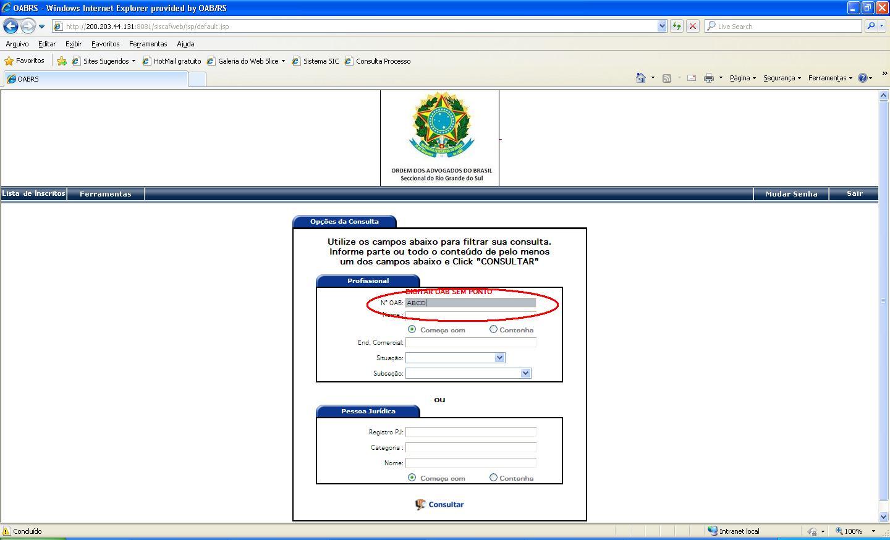Click the Intranet local security zone
This screenshot has height=540, width=890.
[x=733, y=531]
